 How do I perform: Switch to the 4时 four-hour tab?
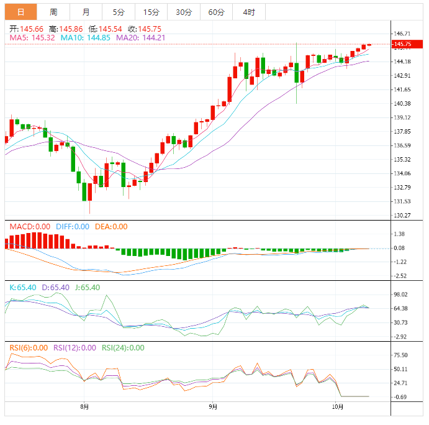pos(249,12)
